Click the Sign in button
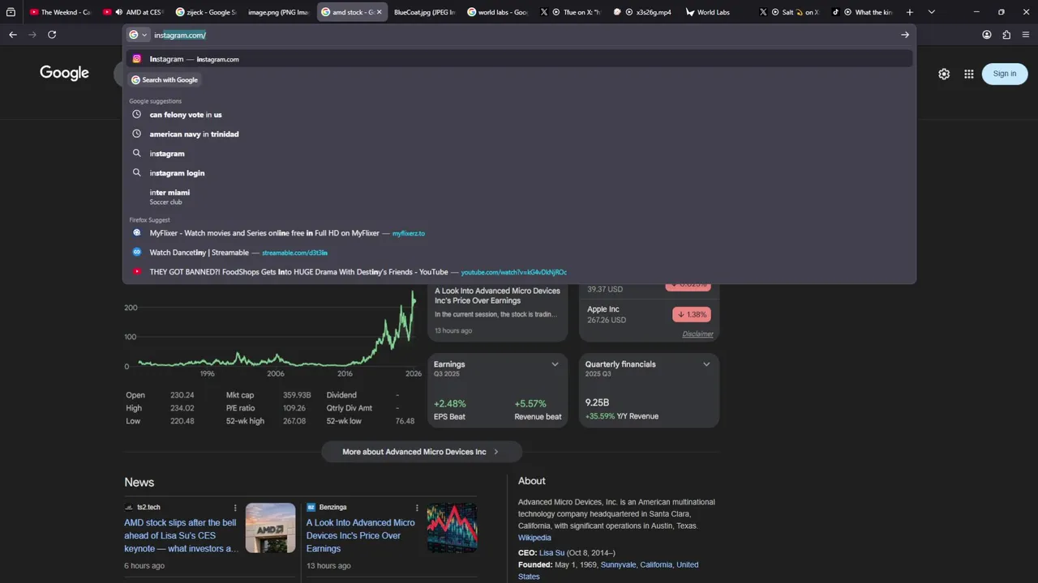 pyautogui.click(x=1004, y=74)
